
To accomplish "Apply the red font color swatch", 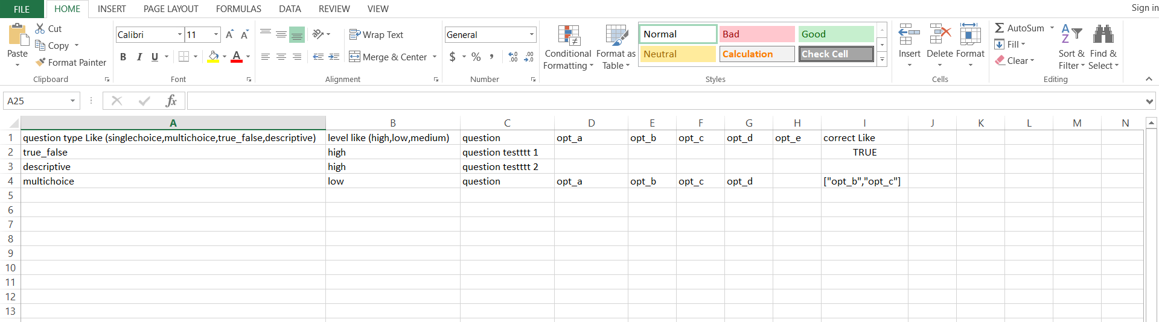I will pos(237,57).
